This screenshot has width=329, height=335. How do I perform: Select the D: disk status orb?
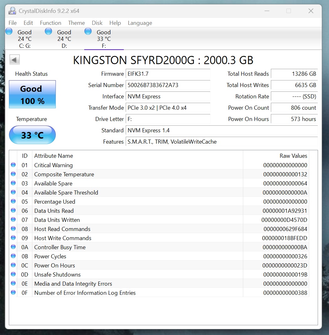pos(48,31)
